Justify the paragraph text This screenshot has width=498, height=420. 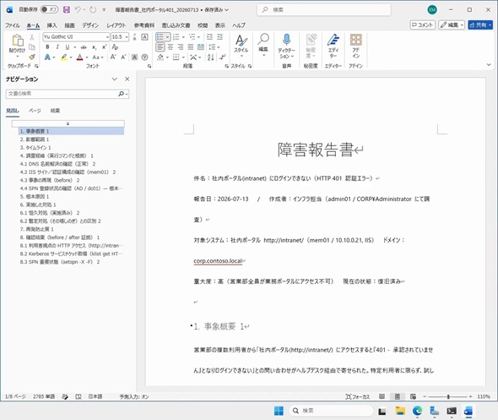click(x=191, y=47)
